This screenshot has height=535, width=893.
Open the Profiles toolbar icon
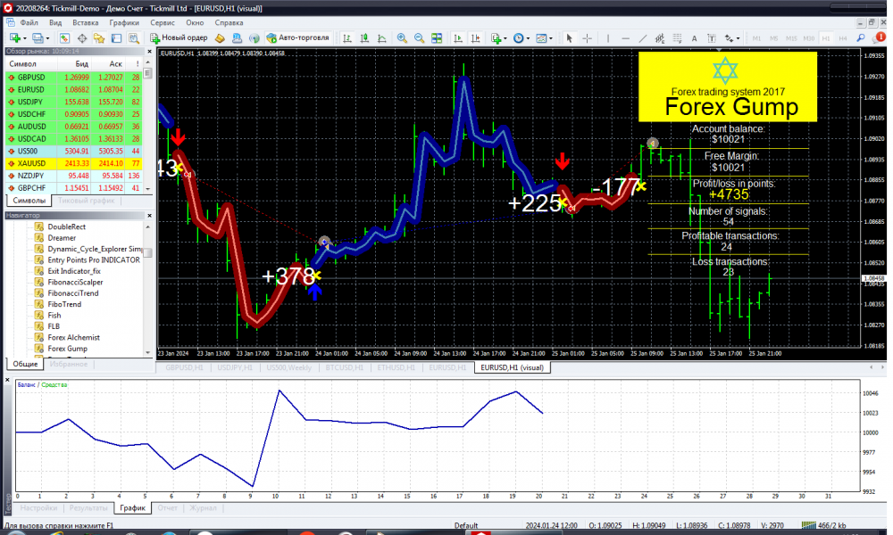38,38
